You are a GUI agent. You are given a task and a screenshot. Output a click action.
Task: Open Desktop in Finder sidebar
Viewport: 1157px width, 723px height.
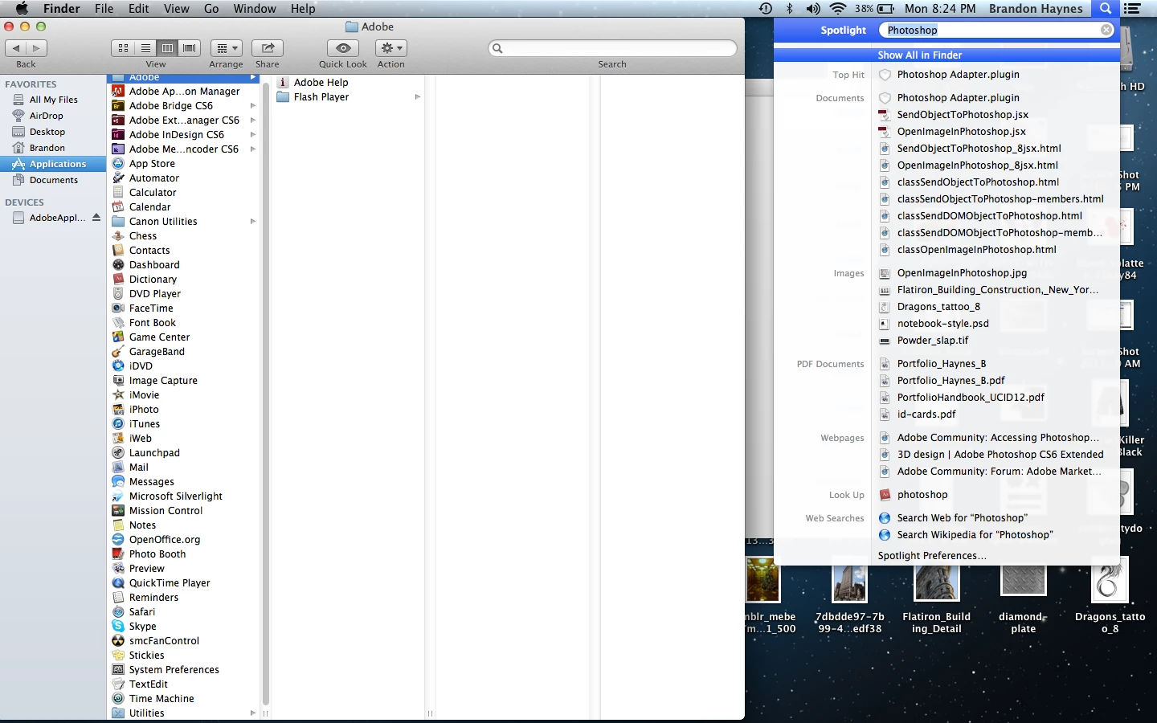(47, 131)
